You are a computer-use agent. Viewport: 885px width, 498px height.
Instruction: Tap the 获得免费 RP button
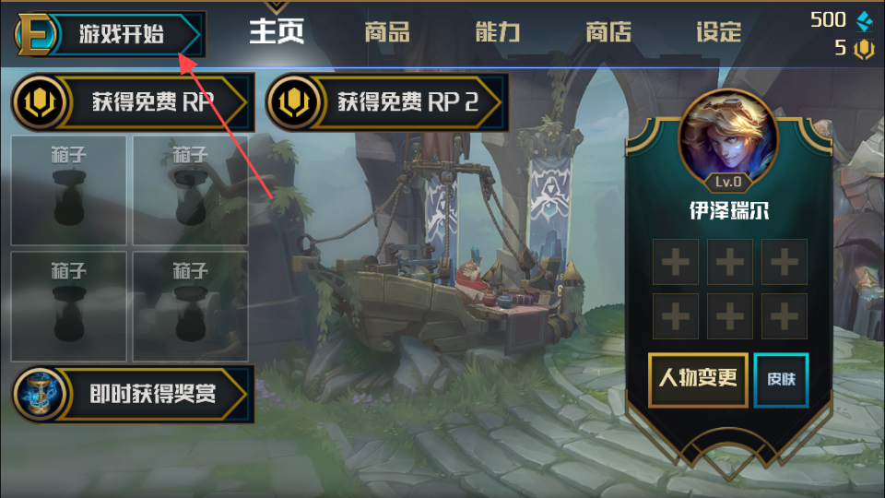pyautogui.click(x=133, y=102)
